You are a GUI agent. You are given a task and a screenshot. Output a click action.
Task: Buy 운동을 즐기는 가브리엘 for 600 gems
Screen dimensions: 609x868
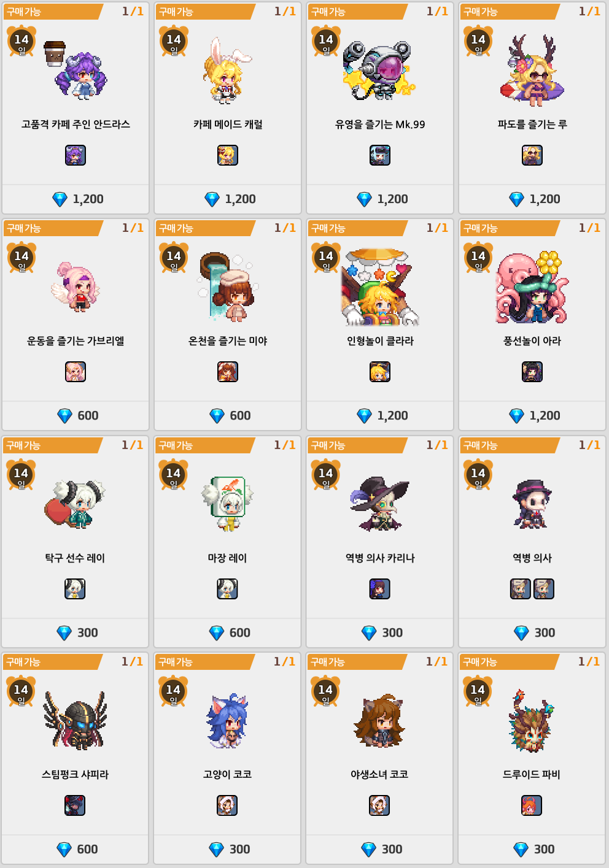click(76, 415)
